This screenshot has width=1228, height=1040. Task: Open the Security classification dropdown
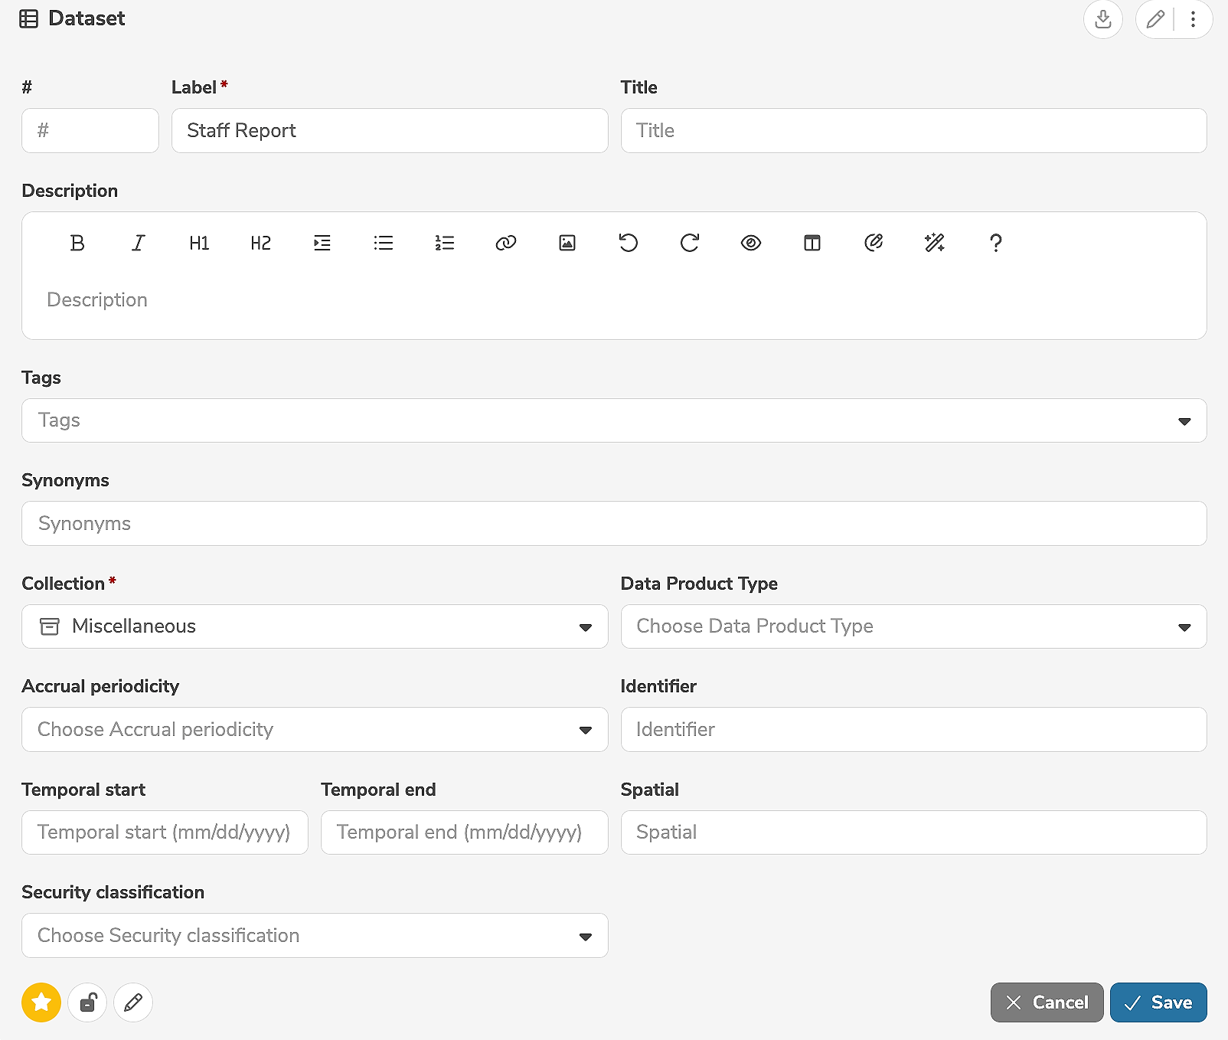pos(315,935)
